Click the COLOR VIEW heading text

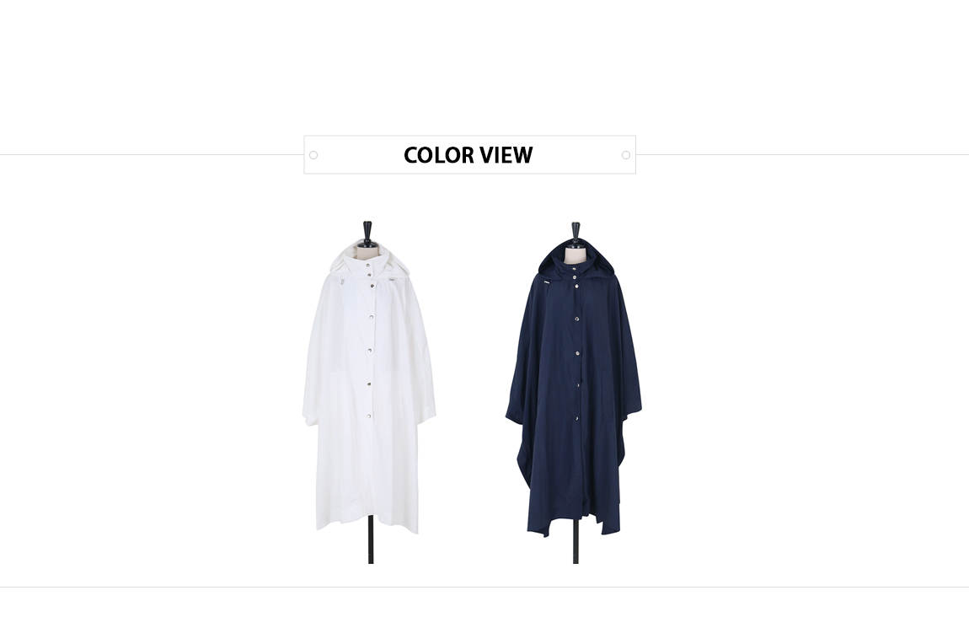[x=468, y=155]
